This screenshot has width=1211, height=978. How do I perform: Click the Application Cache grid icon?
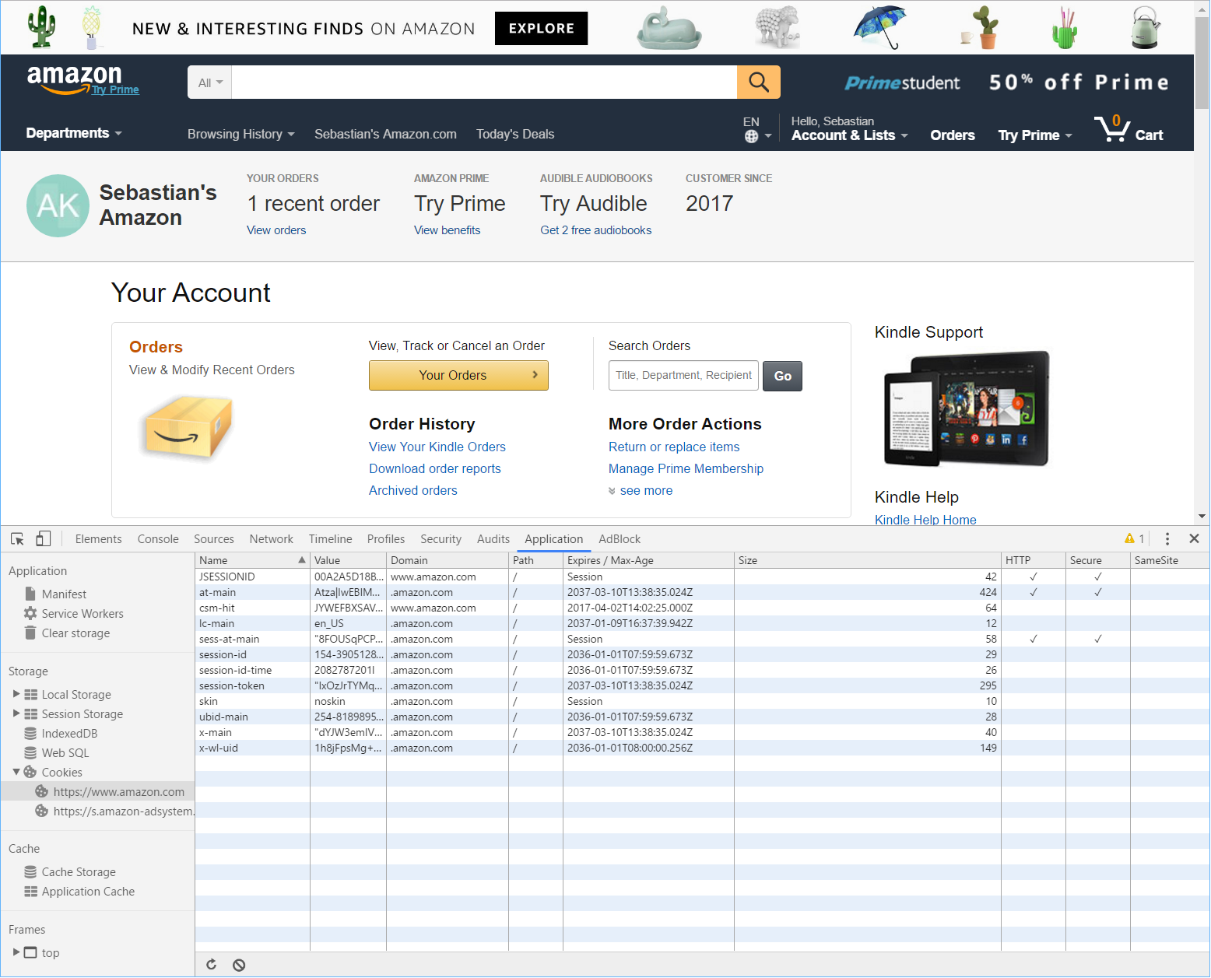(30, 891)
